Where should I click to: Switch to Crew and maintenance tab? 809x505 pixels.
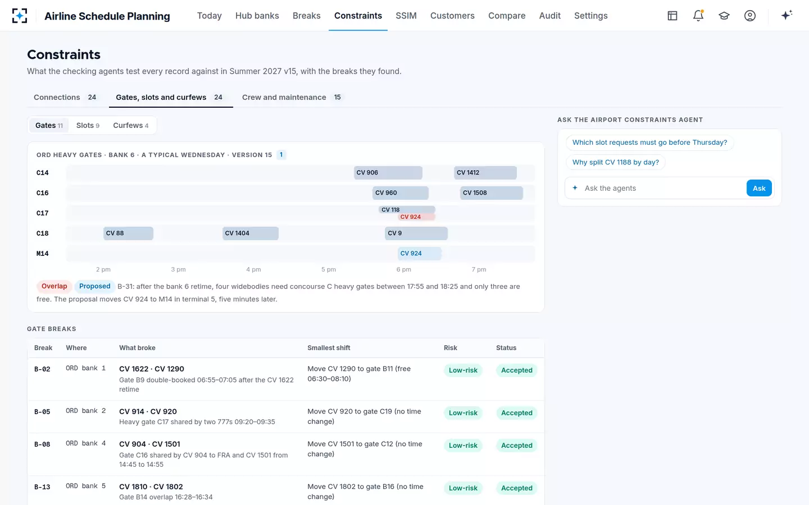[292, 97]
